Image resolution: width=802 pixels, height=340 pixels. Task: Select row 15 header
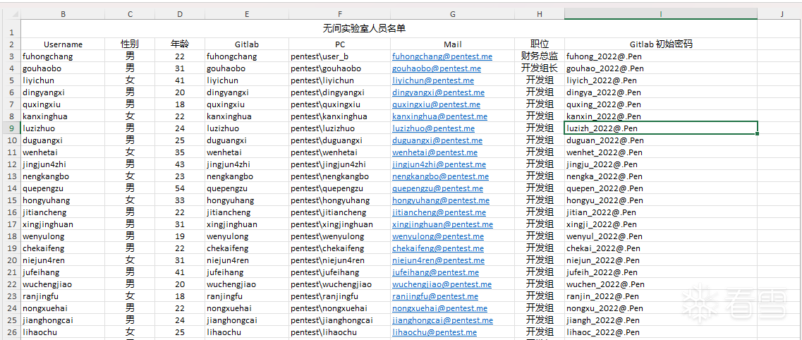coord(11,200)
